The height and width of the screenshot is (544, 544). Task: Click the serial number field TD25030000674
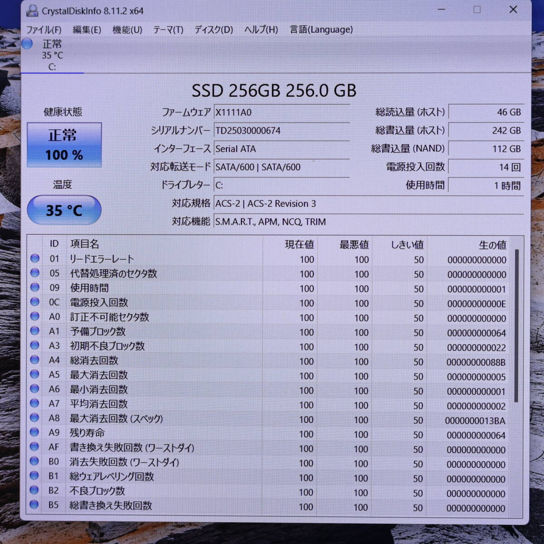tap(282, 131)
